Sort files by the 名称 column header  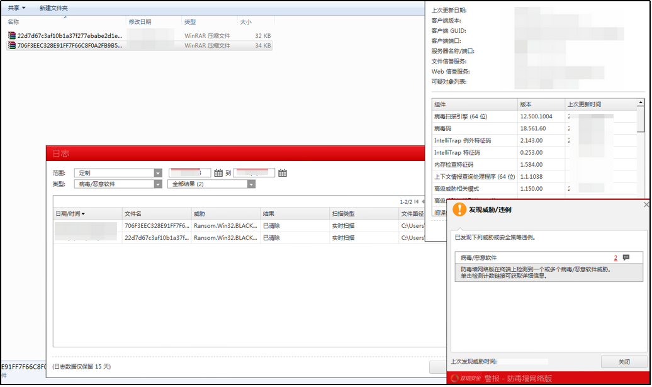[14, 22]
